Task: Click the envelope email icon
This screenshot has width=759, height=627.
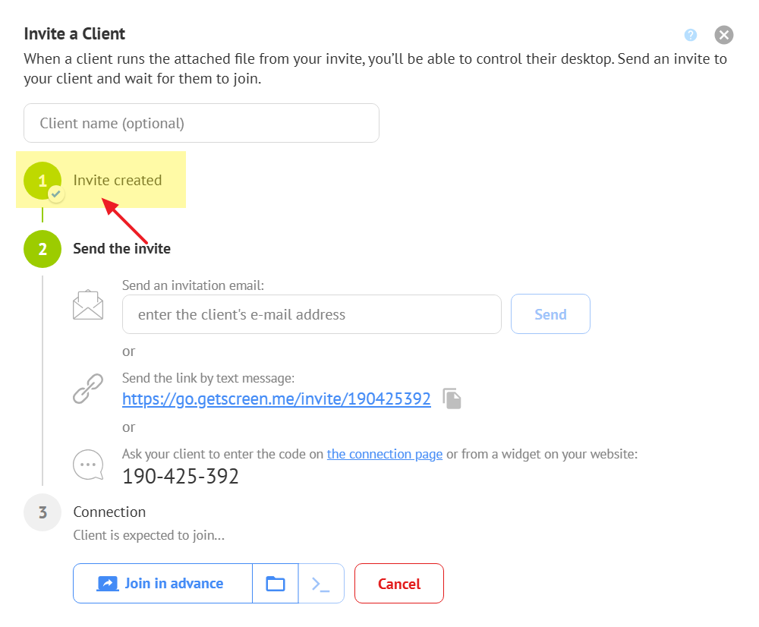Action: (x=88, y=305)
